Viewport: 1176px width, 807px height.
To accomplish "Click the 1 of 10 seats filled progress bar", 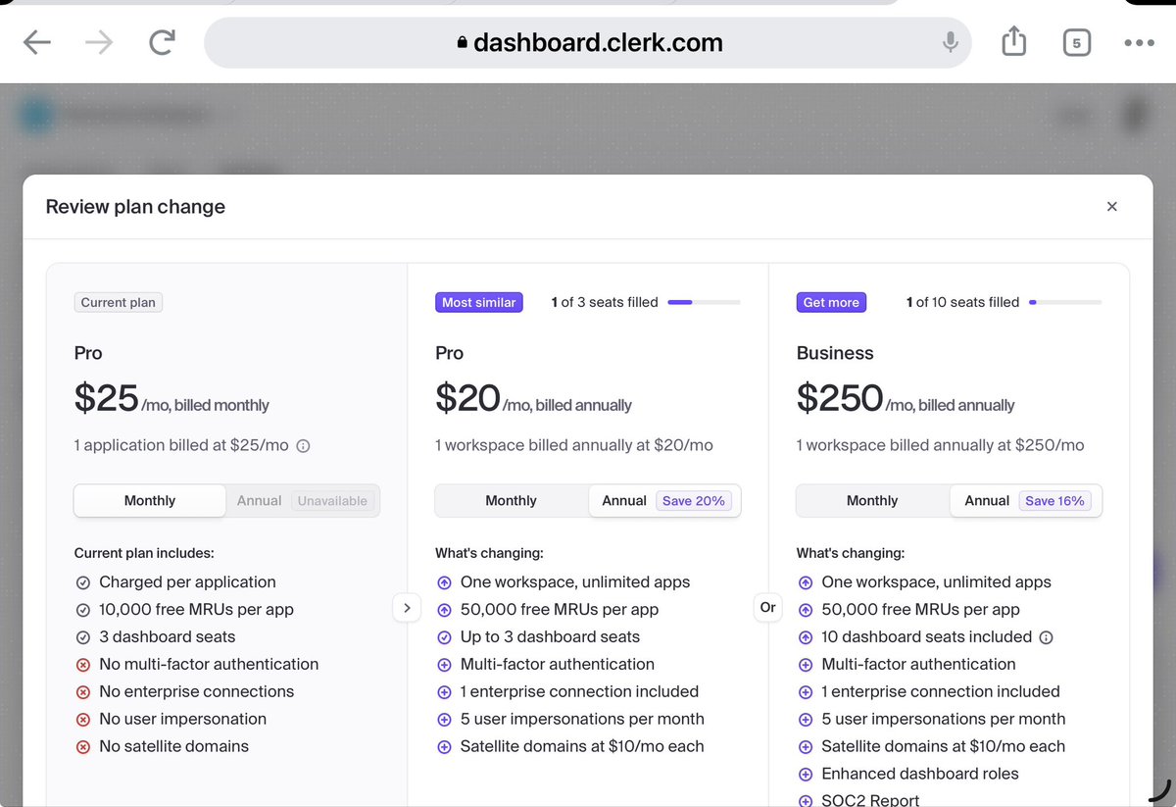I will [1065, 303].
